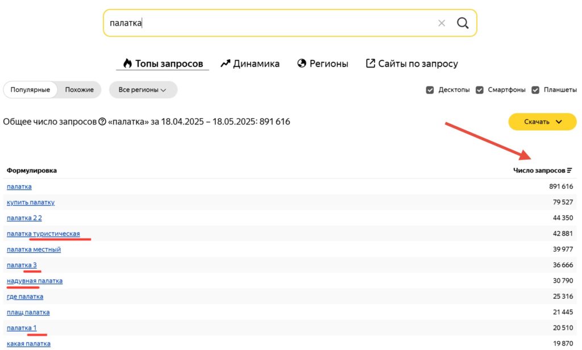Switch to the Динамика tab

(250, 64)
